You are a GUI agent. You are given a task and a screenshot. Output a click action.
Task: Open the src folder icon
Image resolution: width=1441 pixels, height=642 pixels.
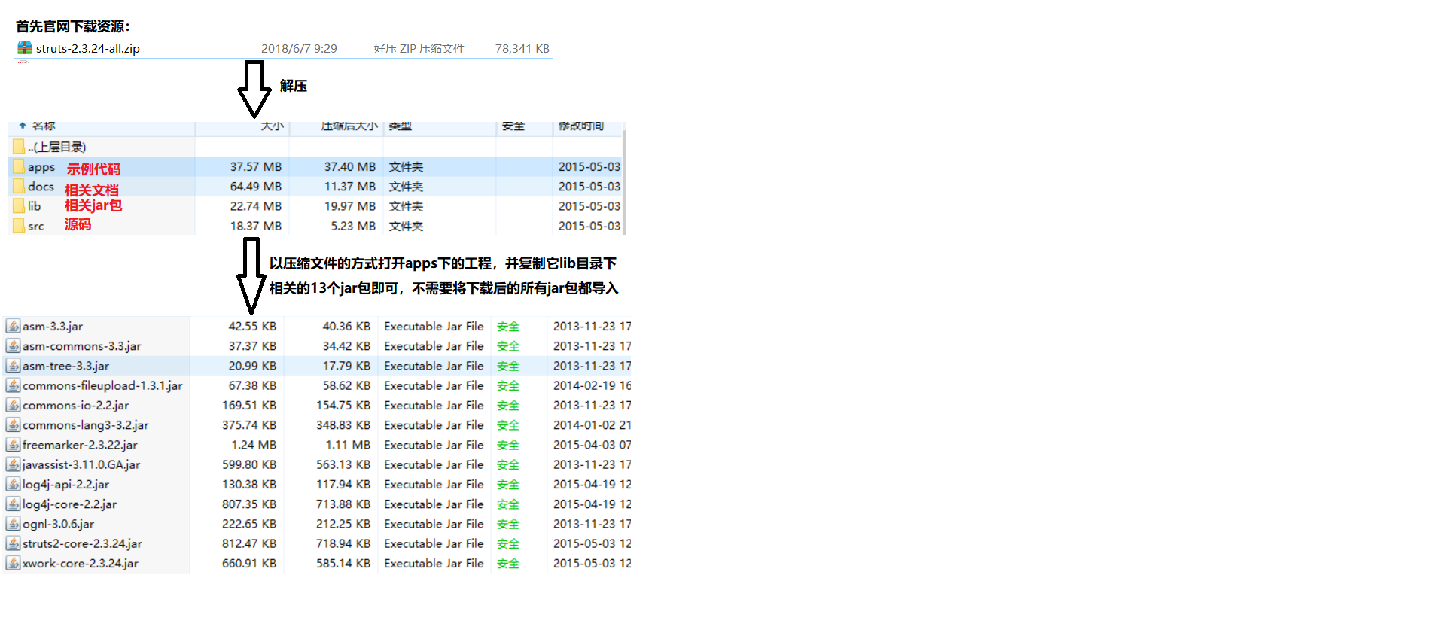[19, 225]
